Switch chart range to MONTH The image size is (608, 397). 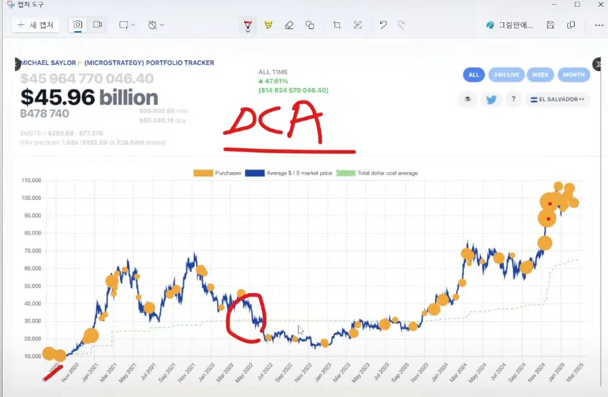click(x=573, y=75)
